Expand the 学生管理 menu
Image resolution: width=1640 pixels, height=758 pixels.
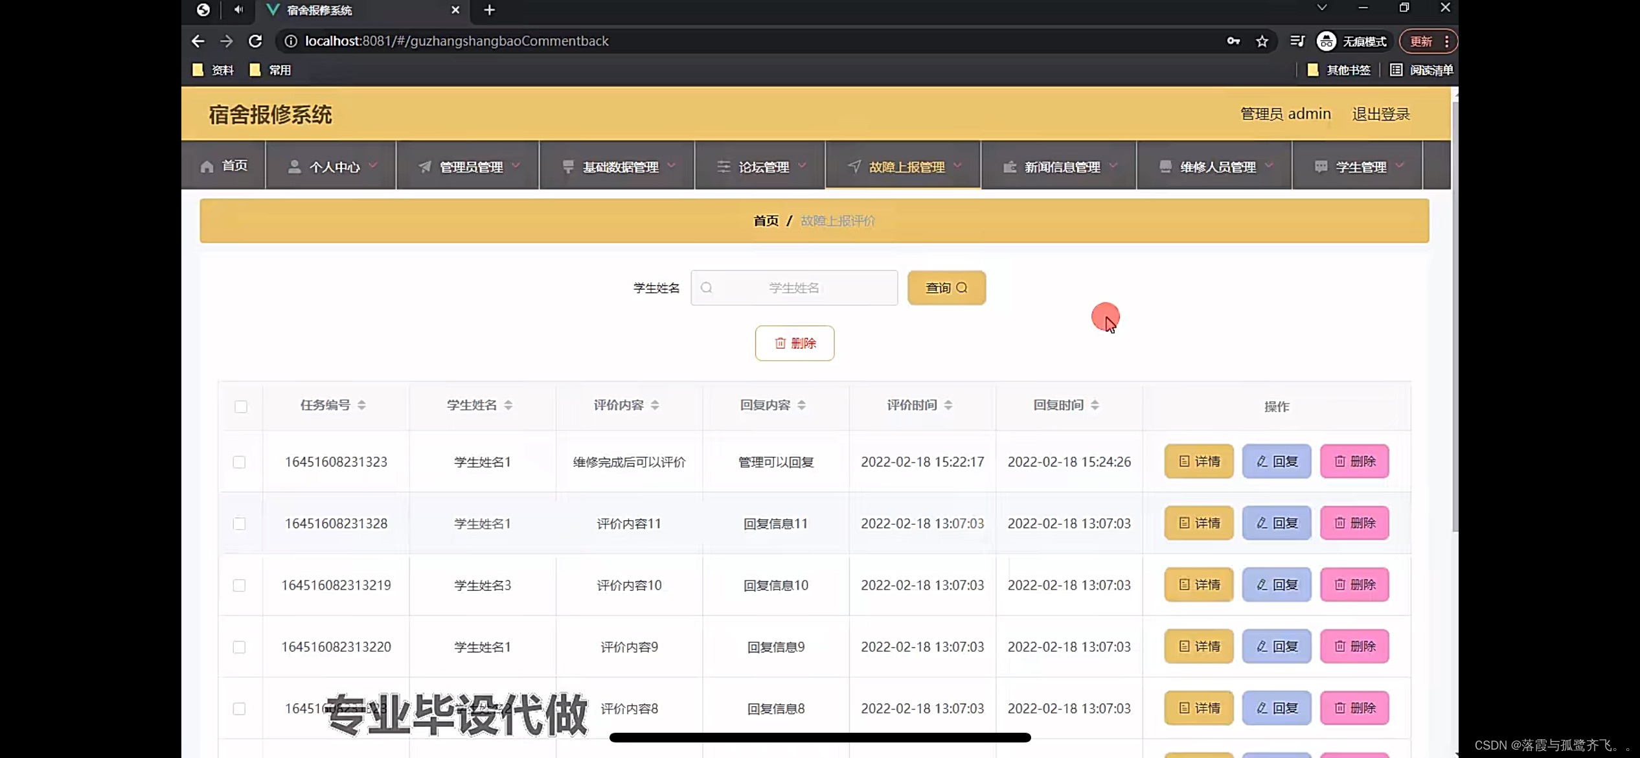1358,167
